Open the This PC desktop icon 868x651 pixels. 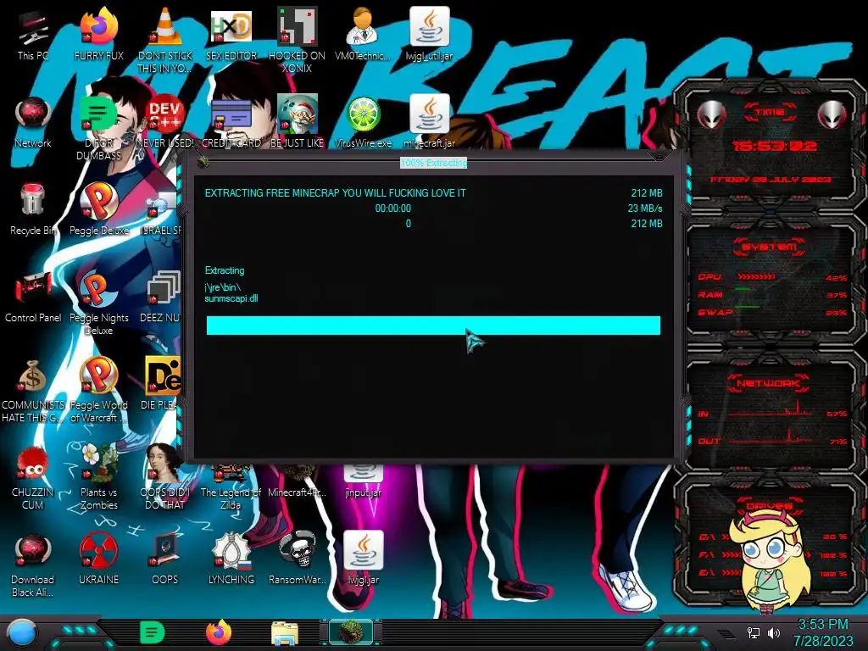[33, 35]
